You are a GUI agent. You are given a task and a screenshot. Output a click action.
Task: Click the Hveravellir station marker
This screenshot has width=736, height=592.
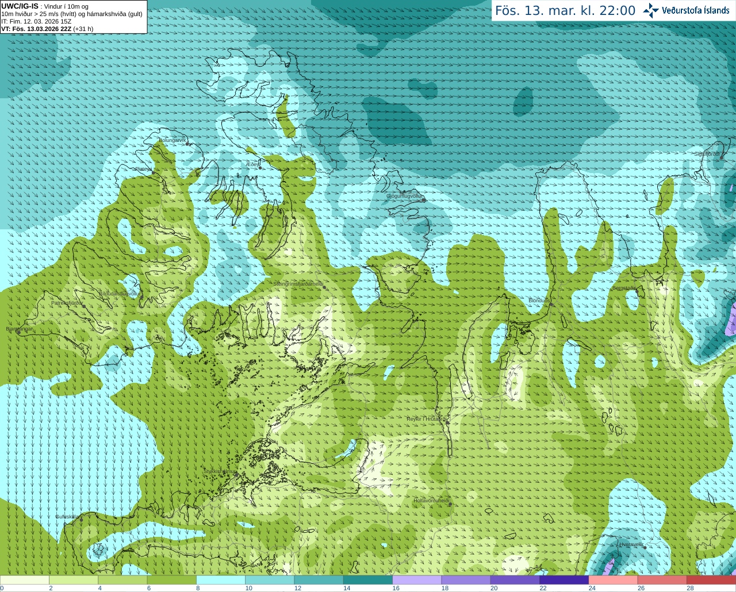pos(645,548)
